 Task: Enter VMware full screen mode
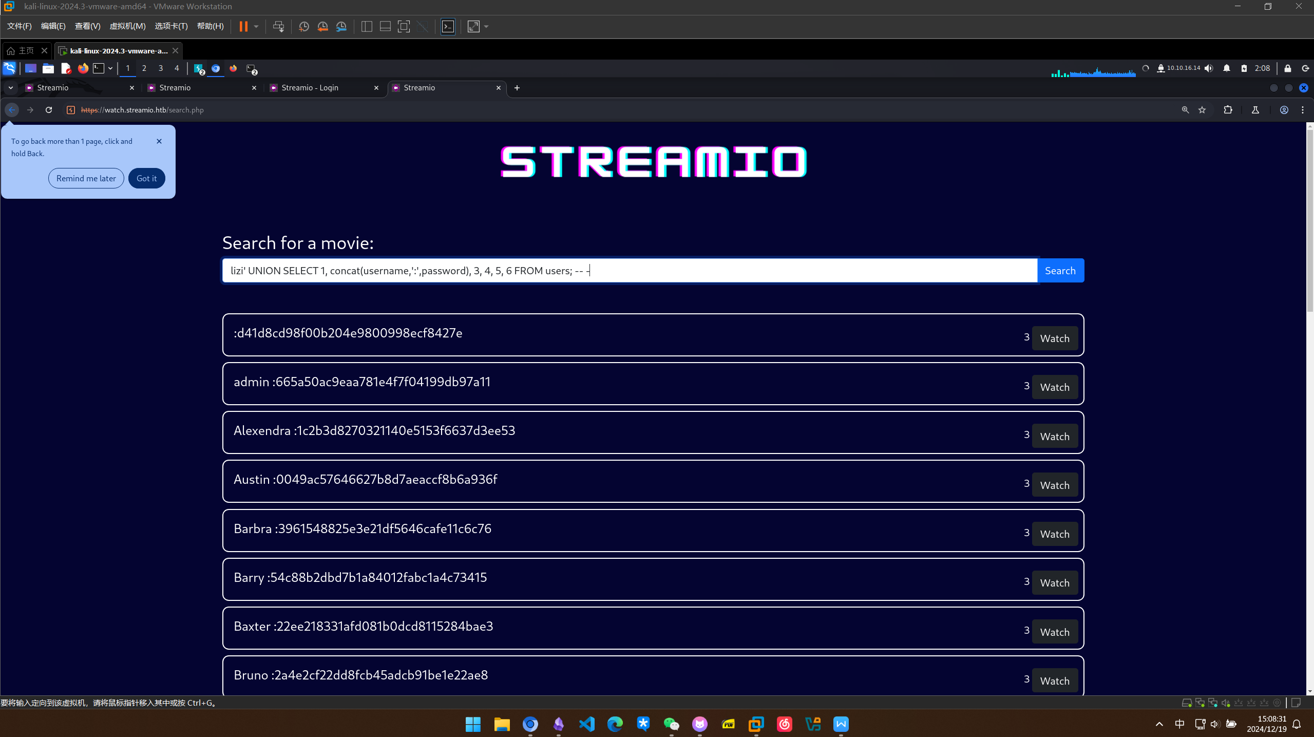(x=404, y=27)
